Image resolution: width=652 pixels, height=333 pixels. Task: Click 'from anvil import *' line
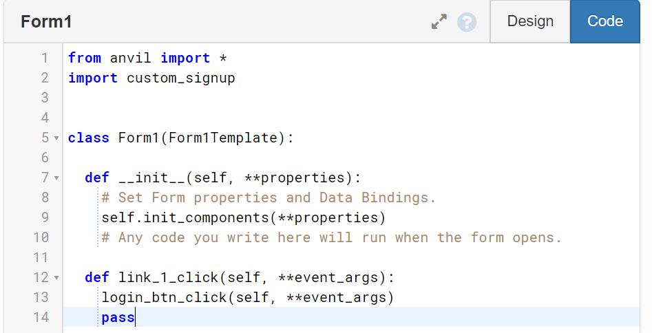coord(147,58)
